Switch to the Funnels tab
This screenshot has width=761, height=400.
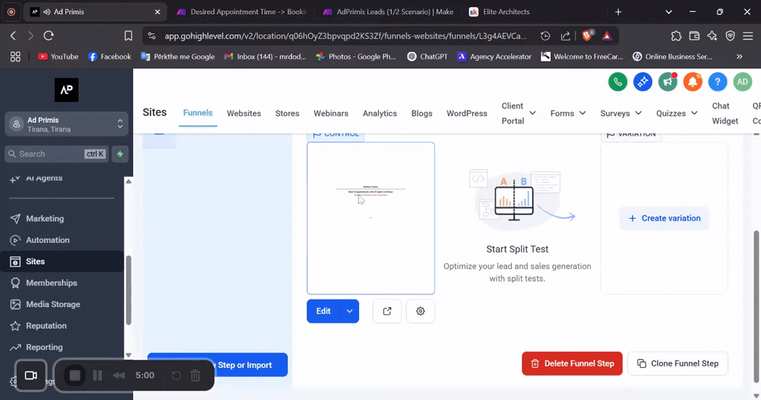(198, 113)
